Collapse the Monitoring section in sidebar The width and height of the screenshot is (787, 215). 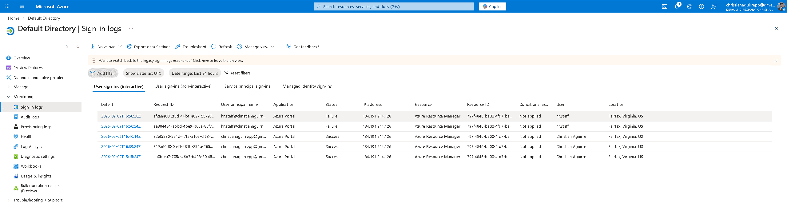(x=9, y=97)
